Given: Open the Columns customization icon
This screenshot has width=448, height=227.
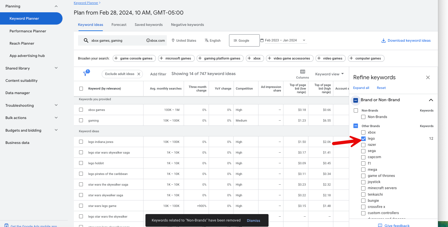Looking at the screenshot, I should pos(302,72).
